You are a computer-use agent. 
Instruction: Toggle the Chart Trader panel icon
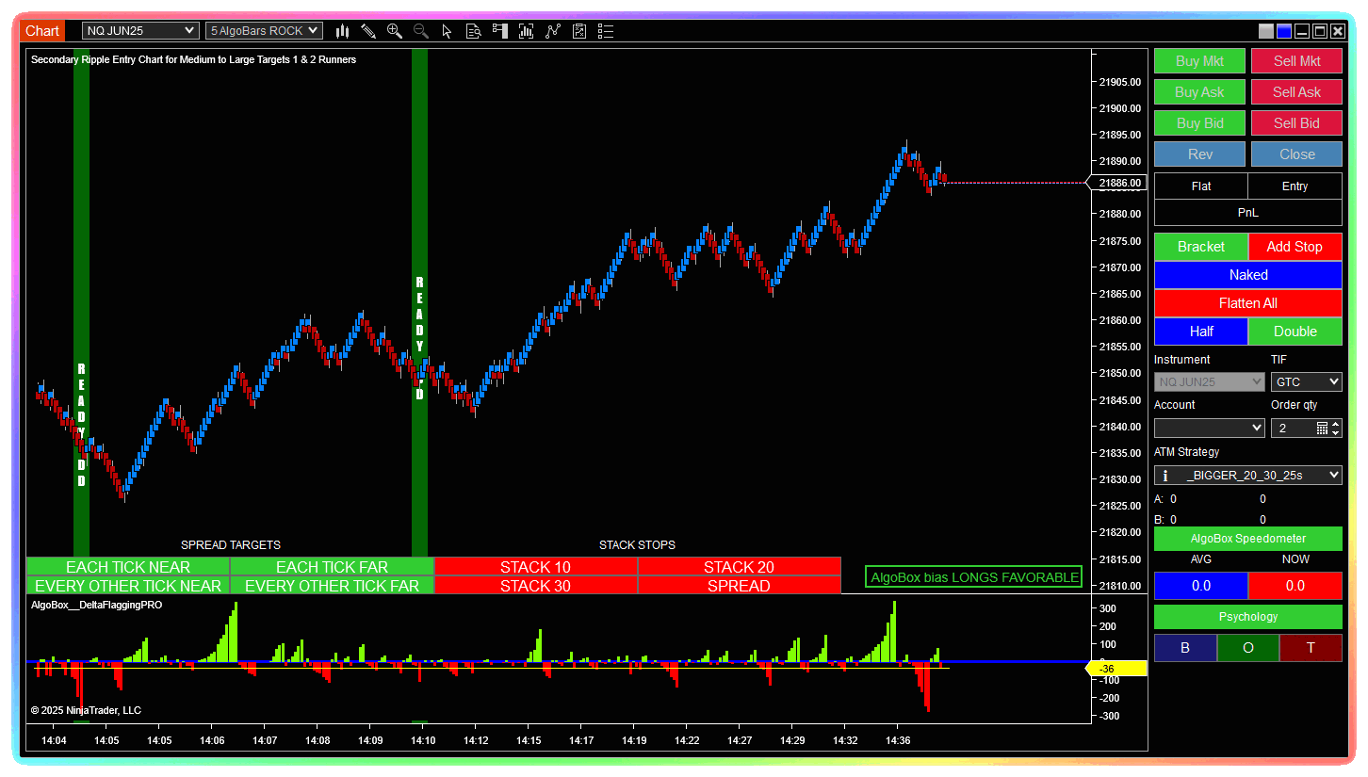point(500,31)
